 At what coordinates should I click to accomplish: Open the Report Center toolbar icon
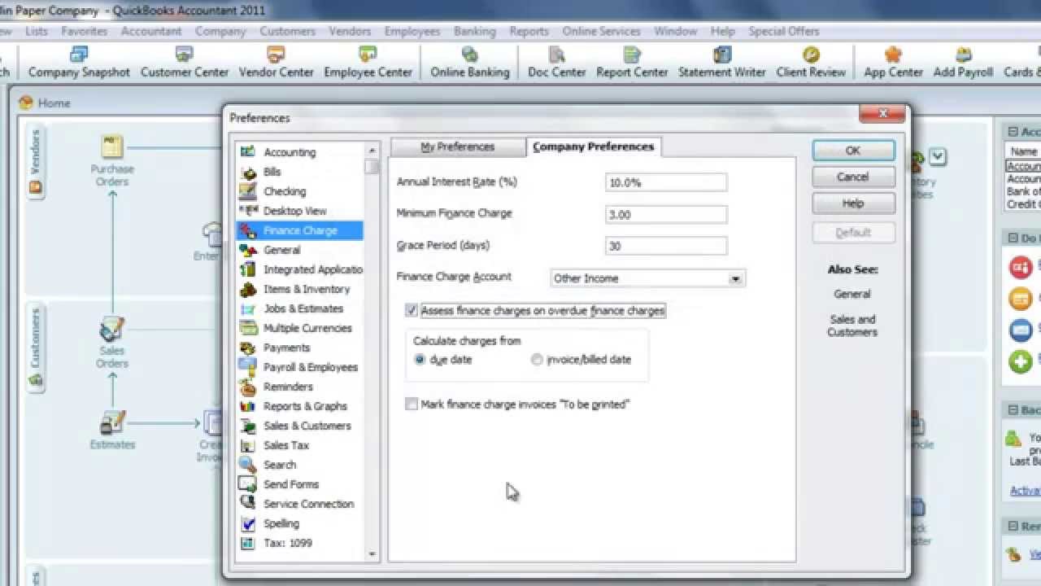[632, 63]
